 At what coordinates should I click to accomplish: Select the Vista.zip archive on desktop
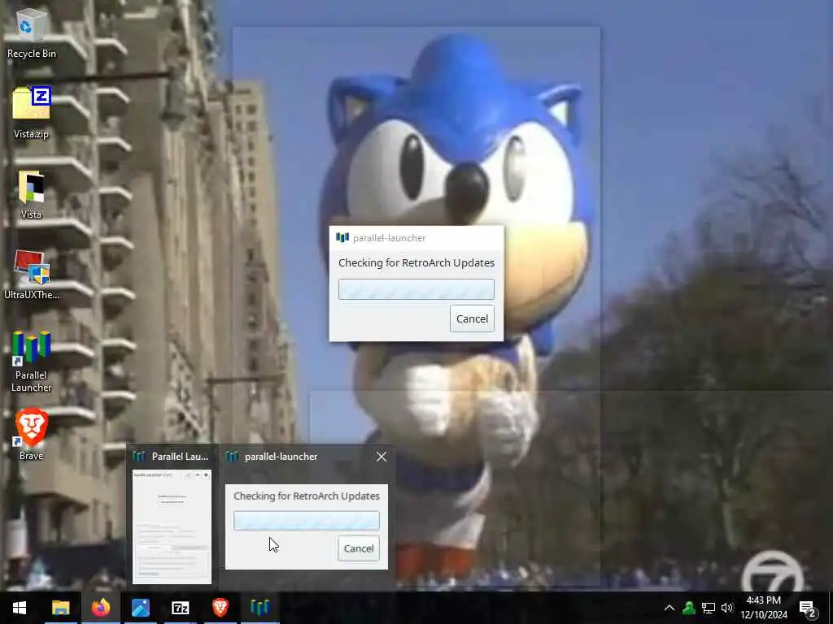click(32, 112)
